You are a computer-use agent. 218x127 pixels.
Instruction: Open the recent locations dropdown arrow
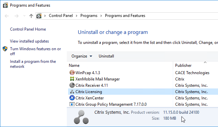click(x=24, y=16)
